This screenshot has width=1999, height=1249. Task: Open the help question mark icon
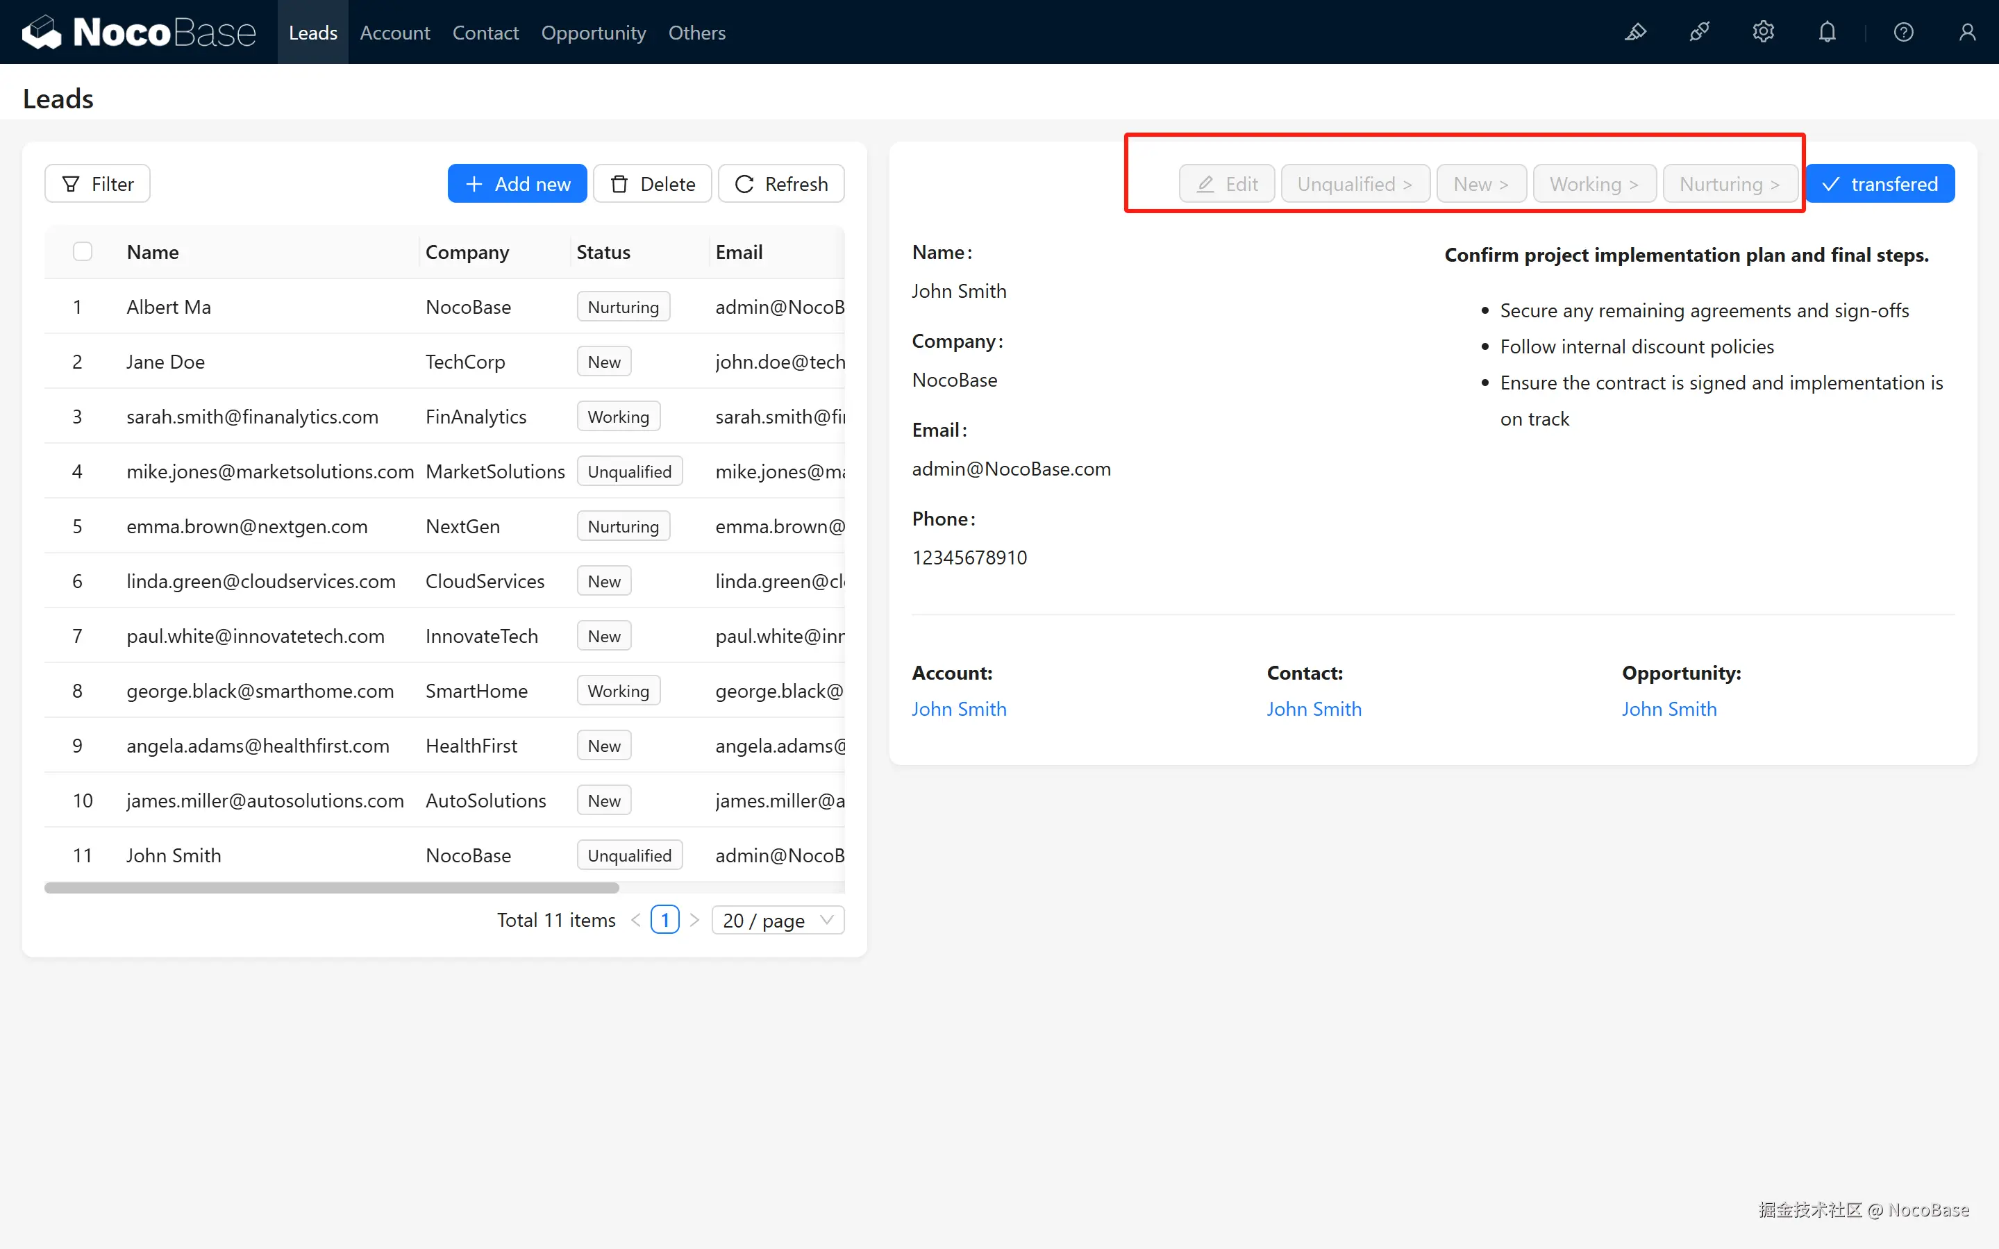pyautogui.click(x=1903, y=32)
